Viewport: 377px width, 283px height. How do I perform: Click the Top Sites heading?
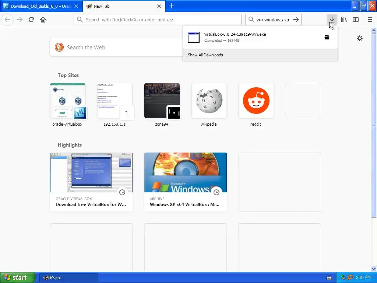pyautogui.click(x=68, y=75)
